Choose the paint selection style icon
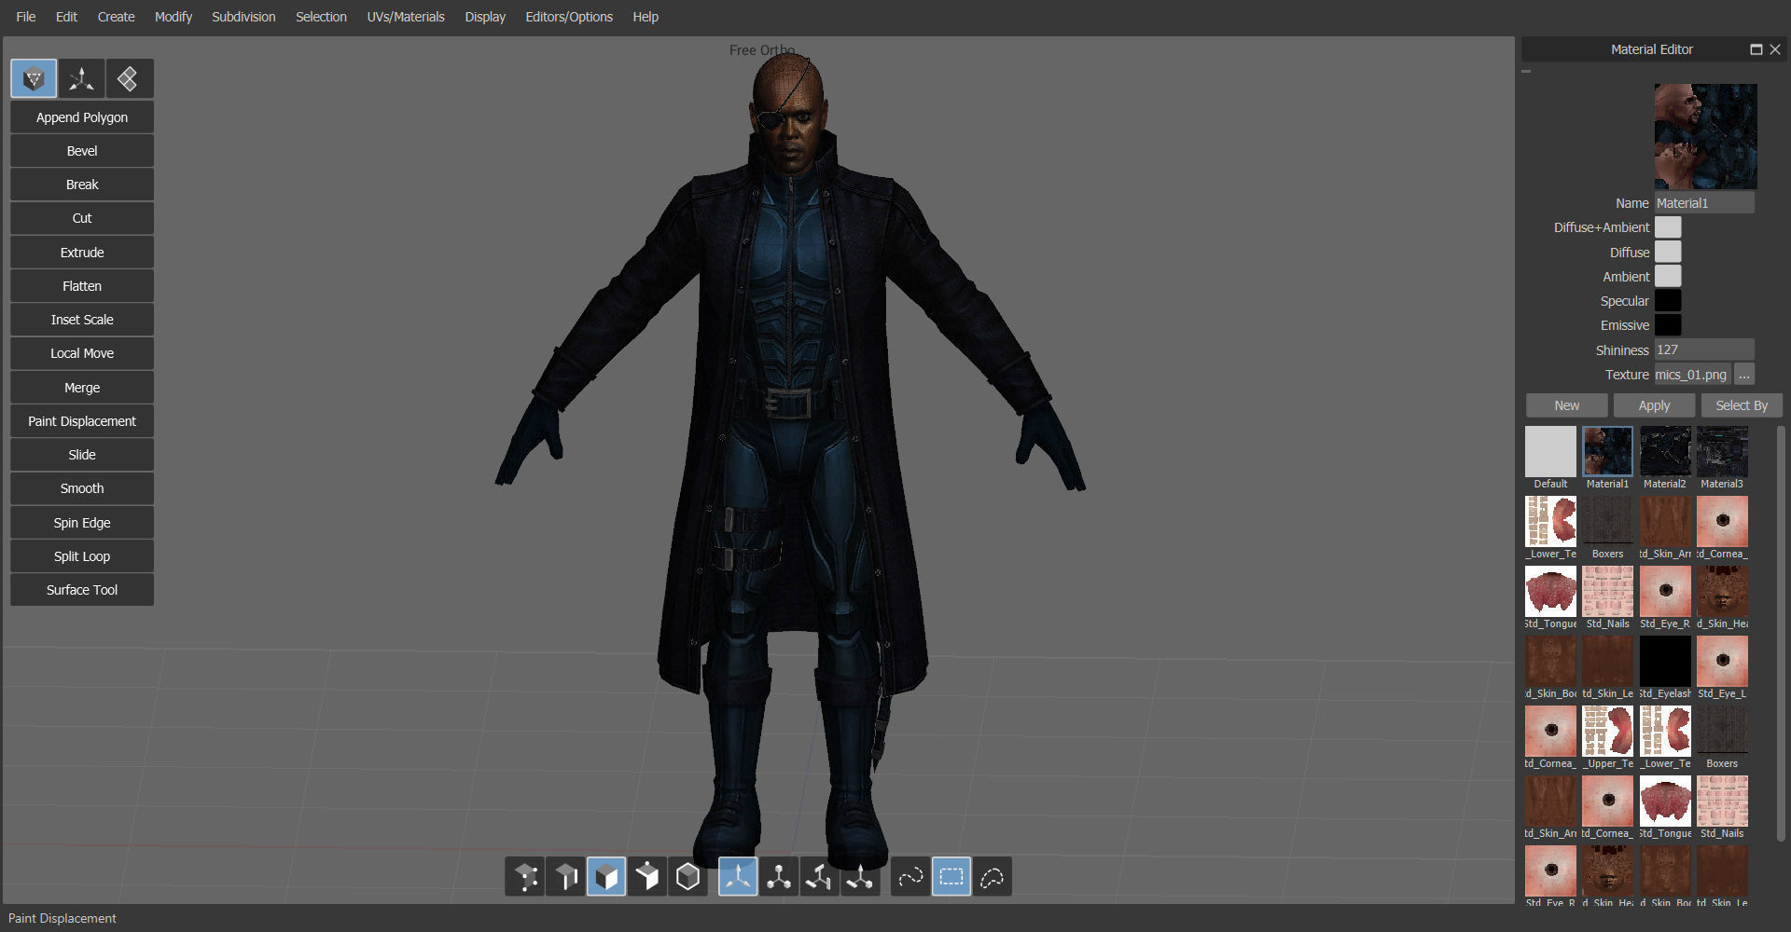The width and height of the screenshot is (1791, 932). 910,877
